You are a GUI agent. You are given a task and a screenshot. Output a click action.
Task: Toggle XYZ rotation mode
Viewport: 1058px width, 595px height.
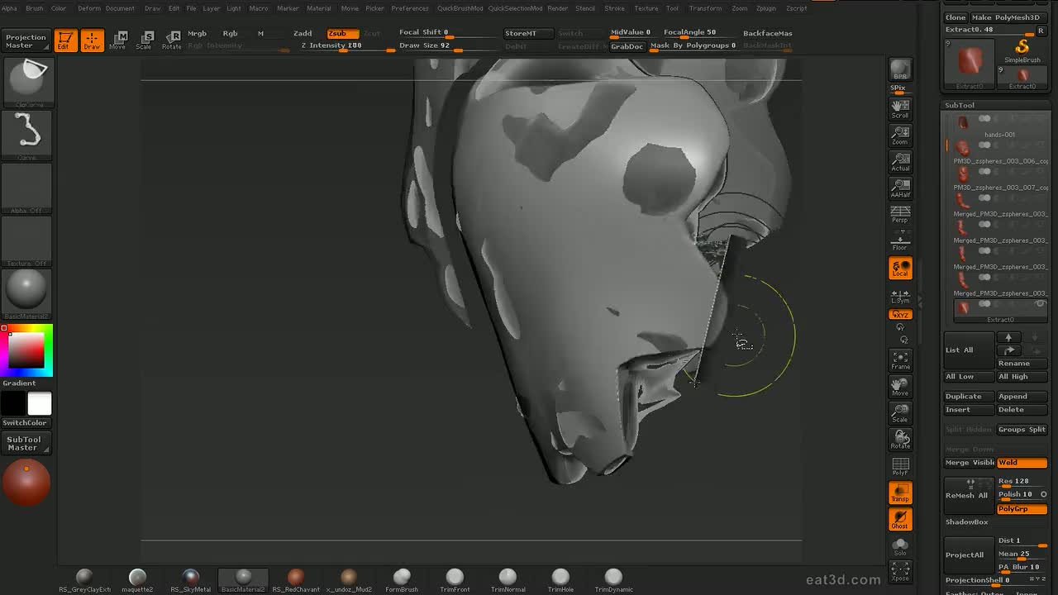coord(900,315)
